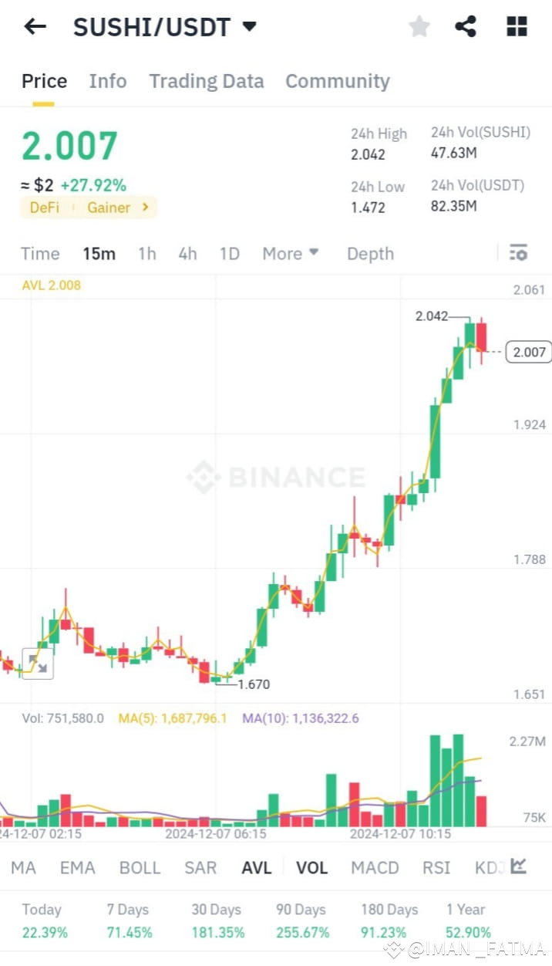Tap the fullscreen expand icon on the chart
The height and width of the screenshot is (966, 552).
coord(39,664)
